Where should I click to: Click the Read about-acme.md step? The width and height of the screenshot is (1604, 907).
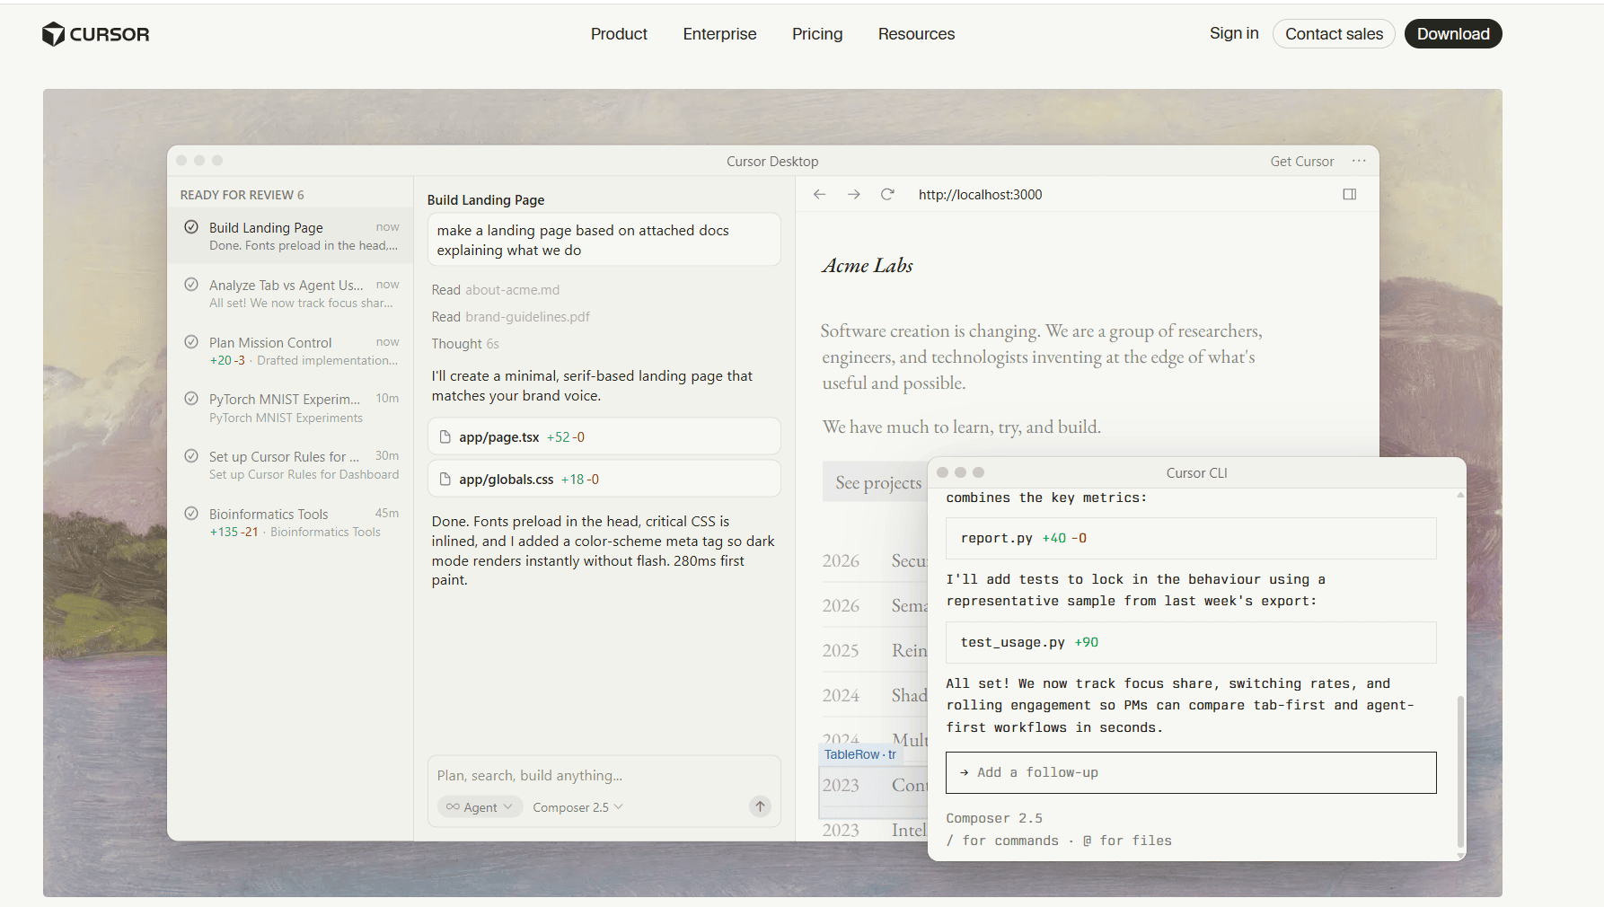tap(495, 290)
